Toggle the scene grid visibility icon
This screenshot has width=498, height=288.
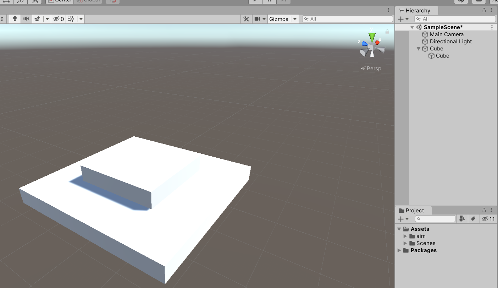coord(71,19)
